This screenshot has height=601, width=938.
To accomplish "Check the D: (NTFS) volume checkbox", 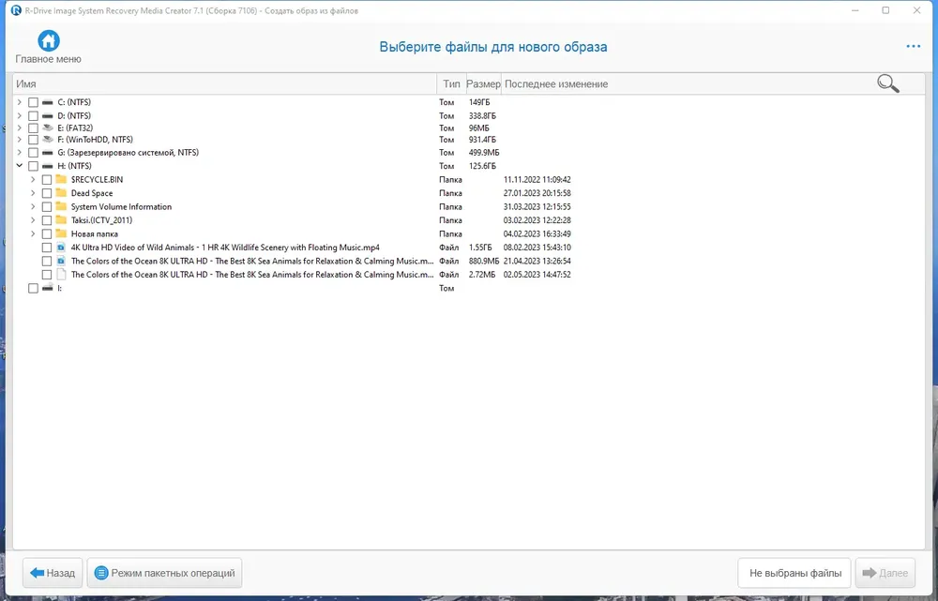I will point(33,116).
